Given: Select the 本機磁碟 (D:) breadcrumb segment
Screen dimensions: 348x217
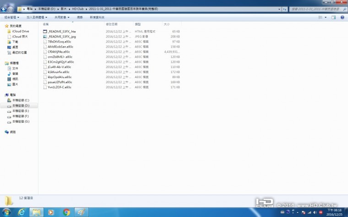Looking at the screenshot, I should 47,9.
